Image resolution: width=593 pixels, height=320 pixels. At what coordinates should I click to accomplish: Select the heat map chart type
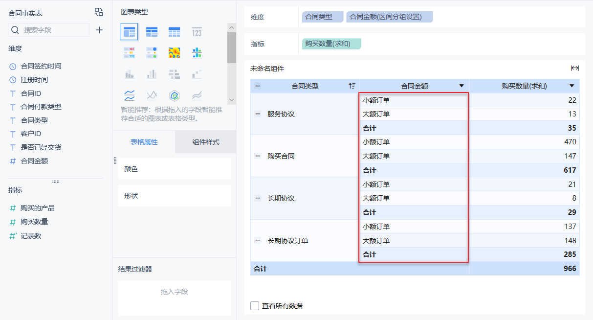175,53
